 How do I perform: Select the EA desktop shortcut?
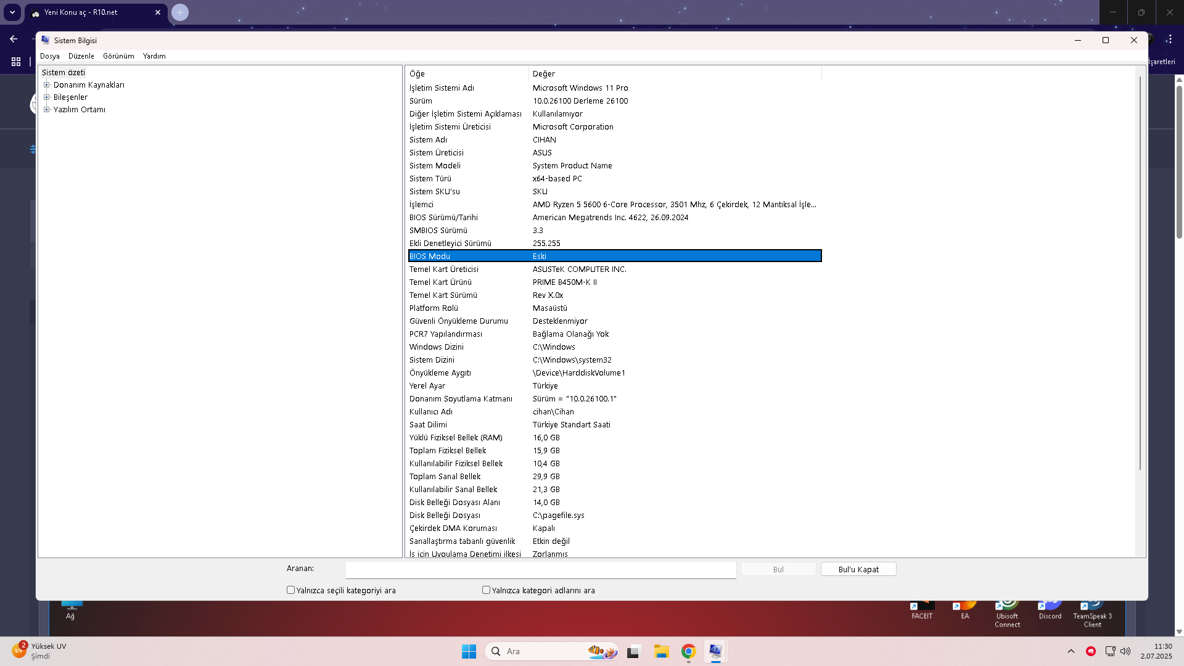point(965,610)
